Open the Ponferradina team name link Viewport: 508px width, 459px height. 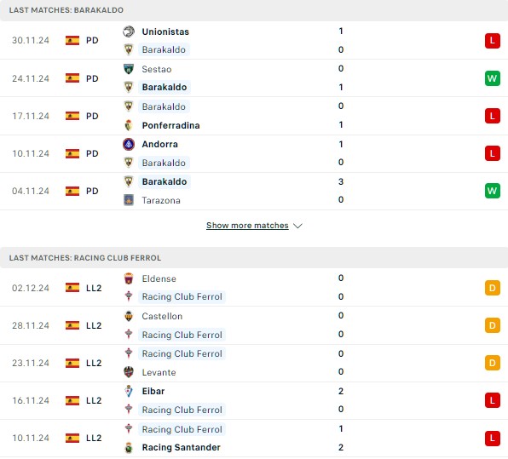point(170,125)
